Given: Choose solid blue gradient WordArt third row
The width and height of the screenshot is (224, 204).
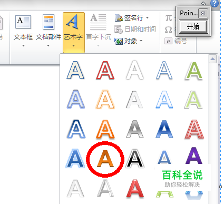Looking at the screenshot, I should pyautogui.click(x=164, y=129).
